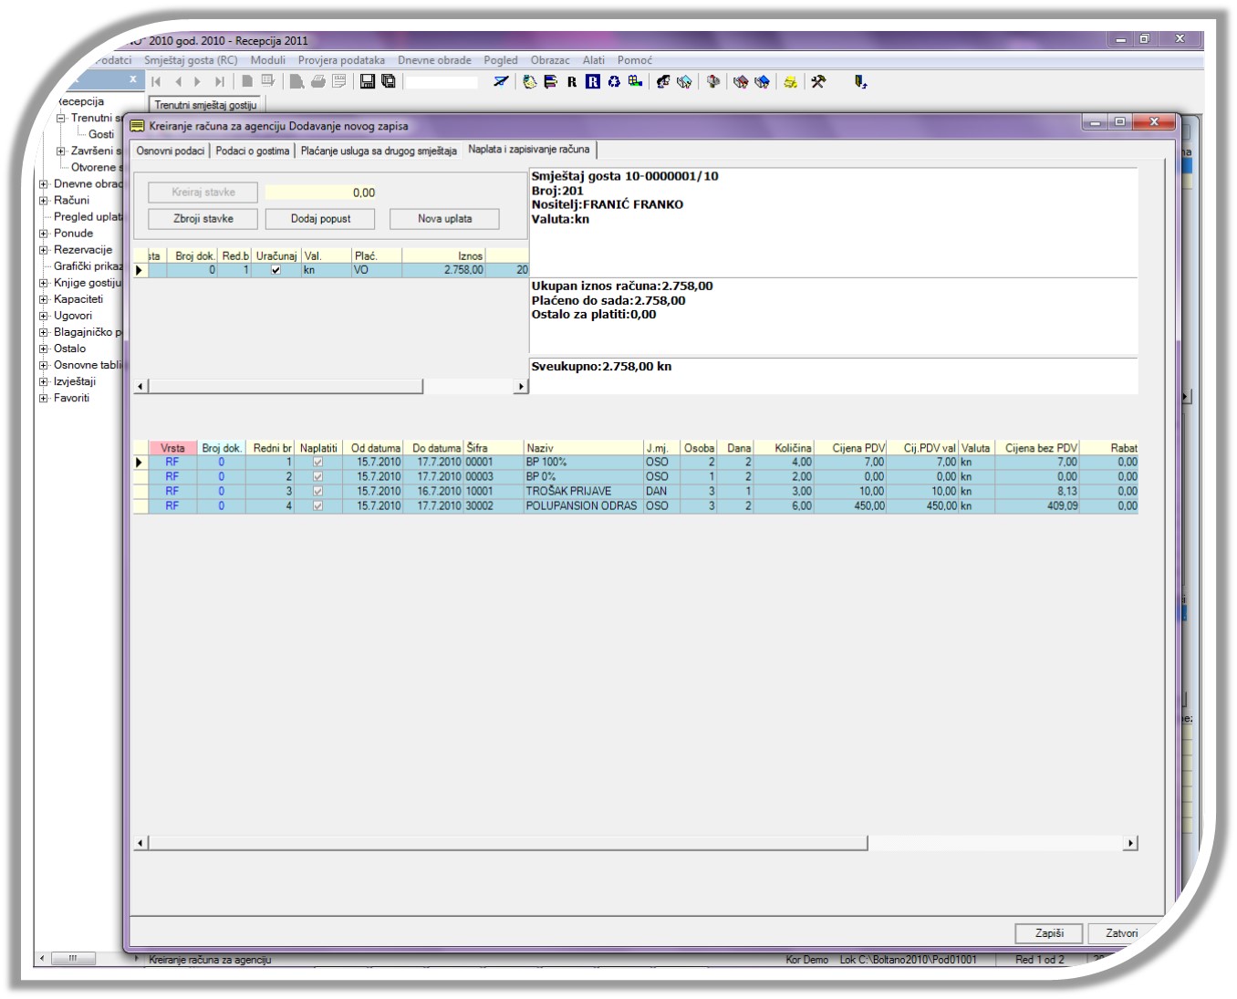Image resolution: width=1237 pixels, height=999 pixels.
Task: Click the floppy disk save icon
Action: coord(367,81)
